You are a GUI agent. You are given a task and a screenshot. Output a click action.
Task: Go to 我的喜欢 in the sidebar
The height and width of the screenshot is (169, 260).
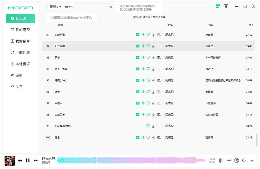pos(21,30)
